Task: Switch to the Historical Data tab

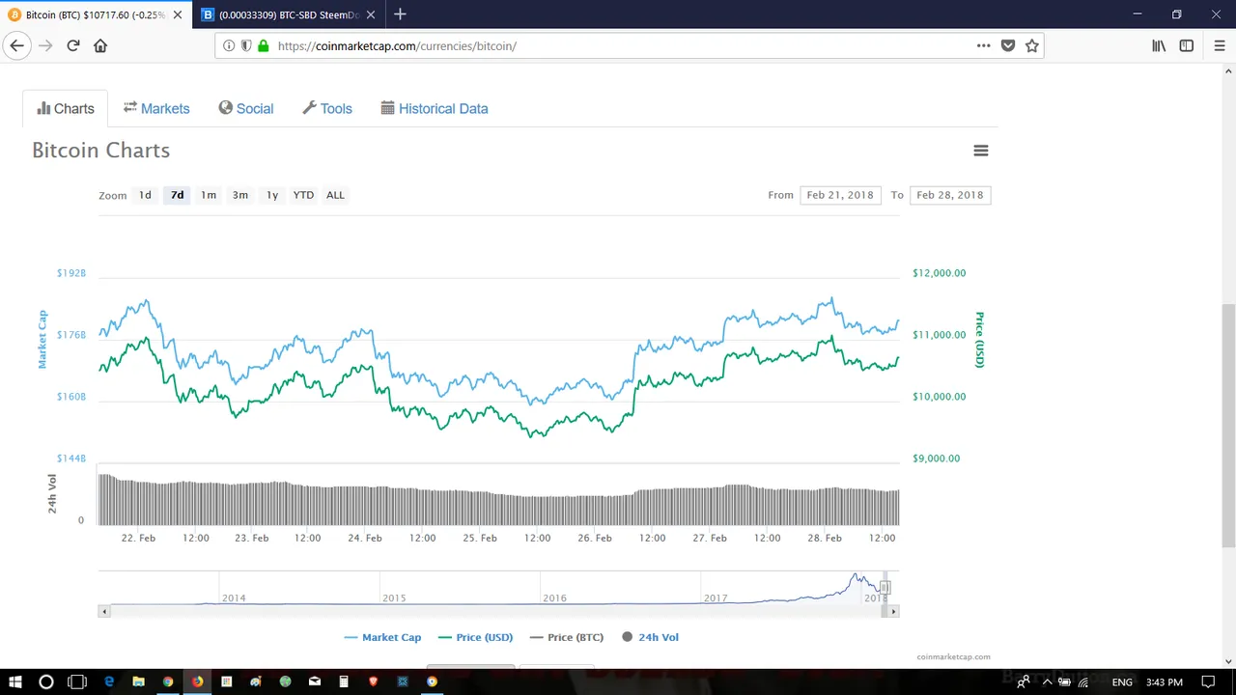Action: pos(435,109)
